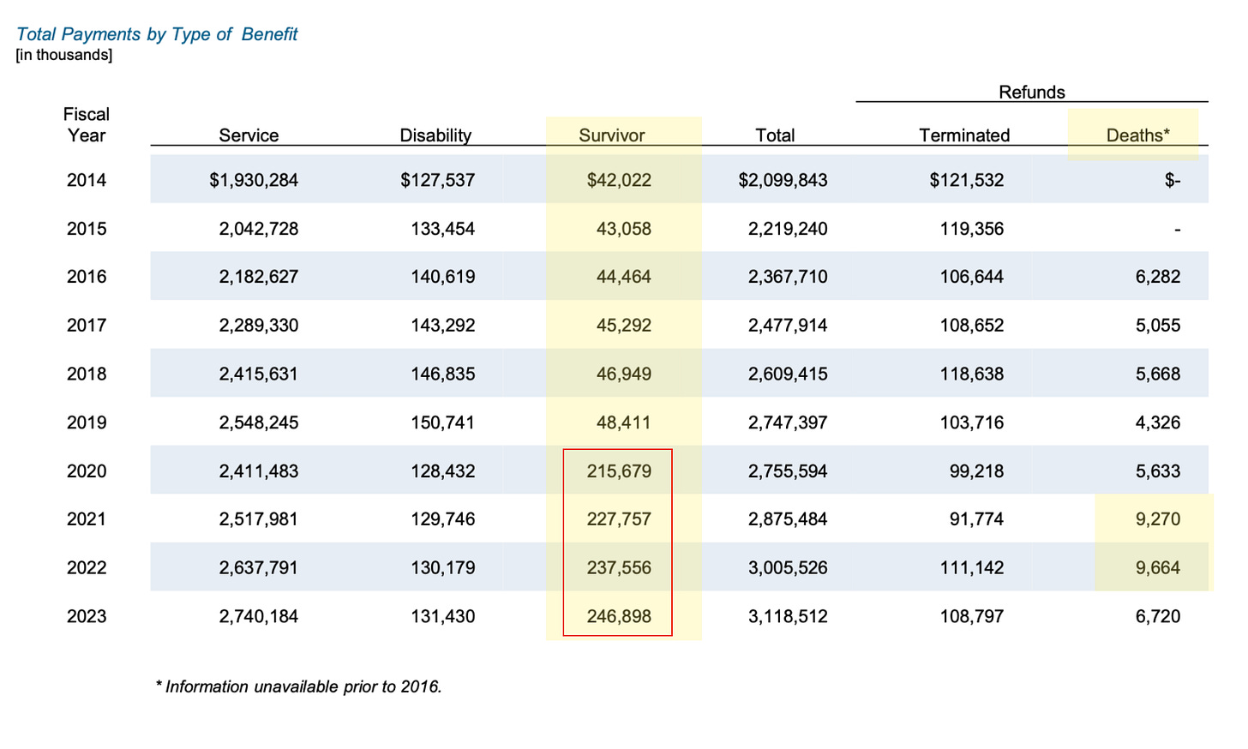Click the fiscal year 2023 row label
The width and height of the screenshot is (1248, 749).
[x=87, y=616]
